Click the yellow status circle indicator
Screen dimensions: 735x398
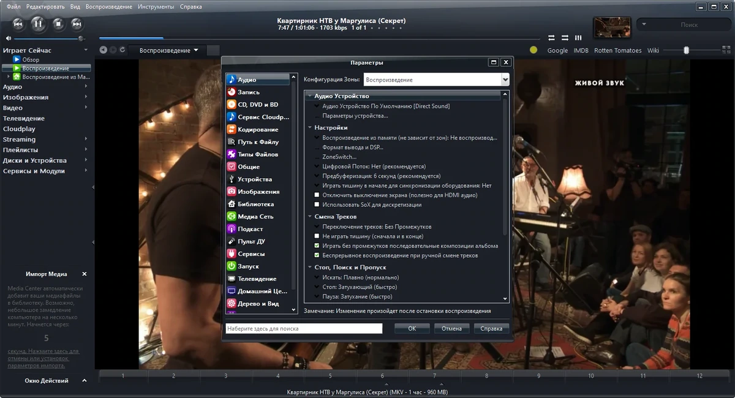534,50
